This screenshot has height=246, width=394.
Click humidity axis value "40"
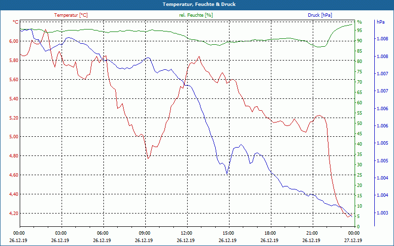360,144
